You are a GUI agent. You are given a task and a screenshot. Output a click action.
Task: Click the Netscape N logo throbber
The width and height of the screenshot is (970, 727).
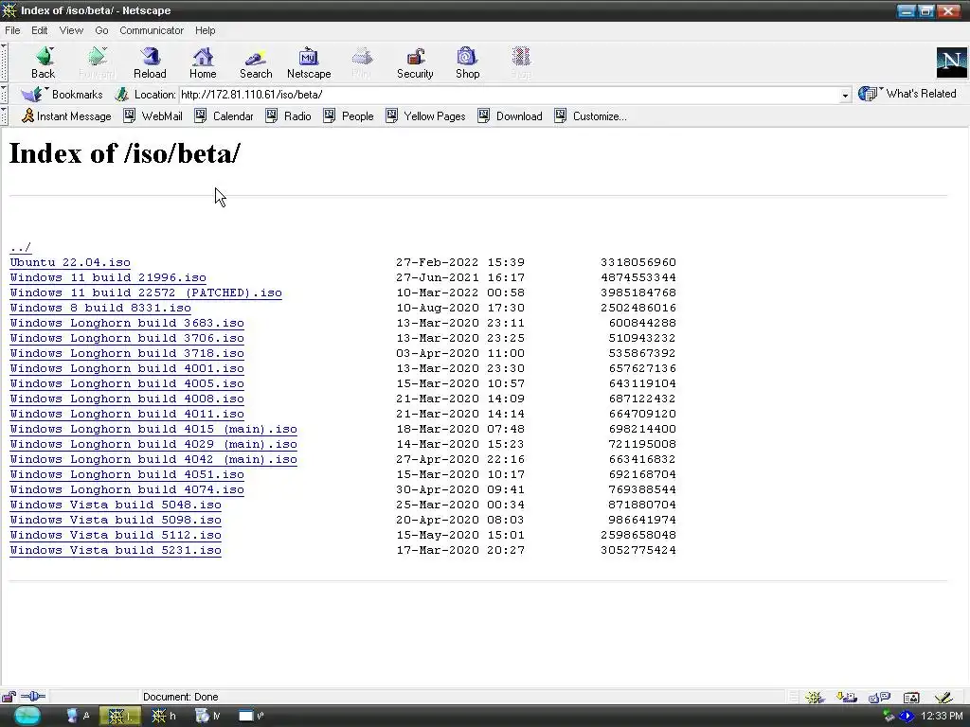pos(951,62)
